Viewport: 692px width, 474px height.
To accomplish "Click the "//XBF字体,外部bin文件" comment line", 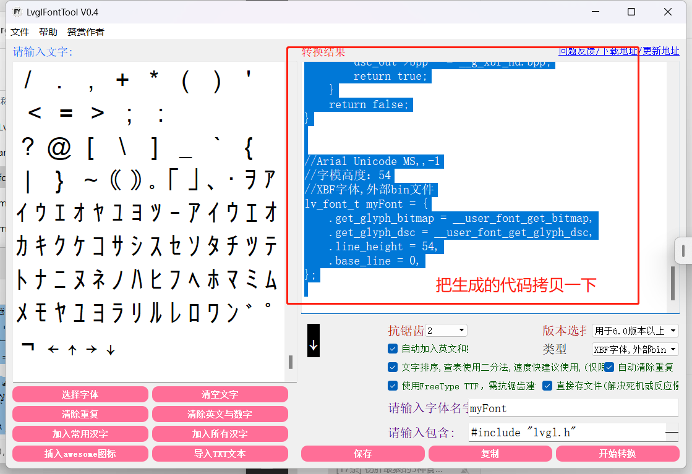I will [x=369, y=190].
